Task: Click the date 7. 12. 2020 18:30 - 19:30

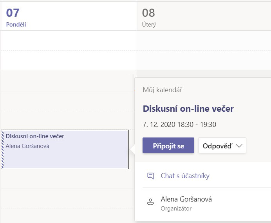Action: (179, 125)
